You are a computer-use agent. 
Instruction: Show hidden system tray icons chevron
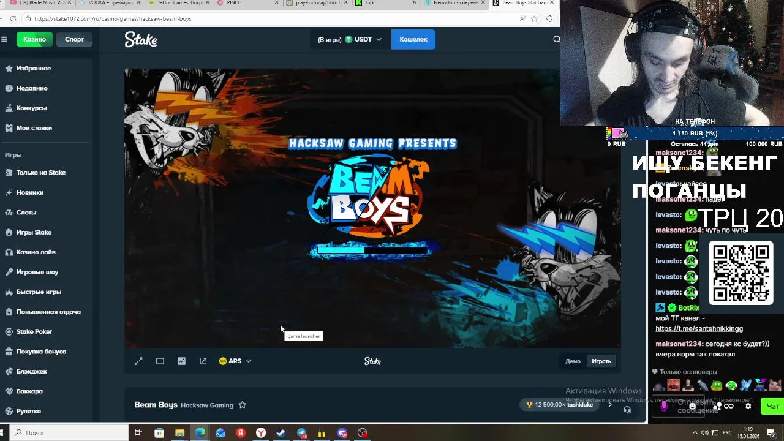point(695,433)
